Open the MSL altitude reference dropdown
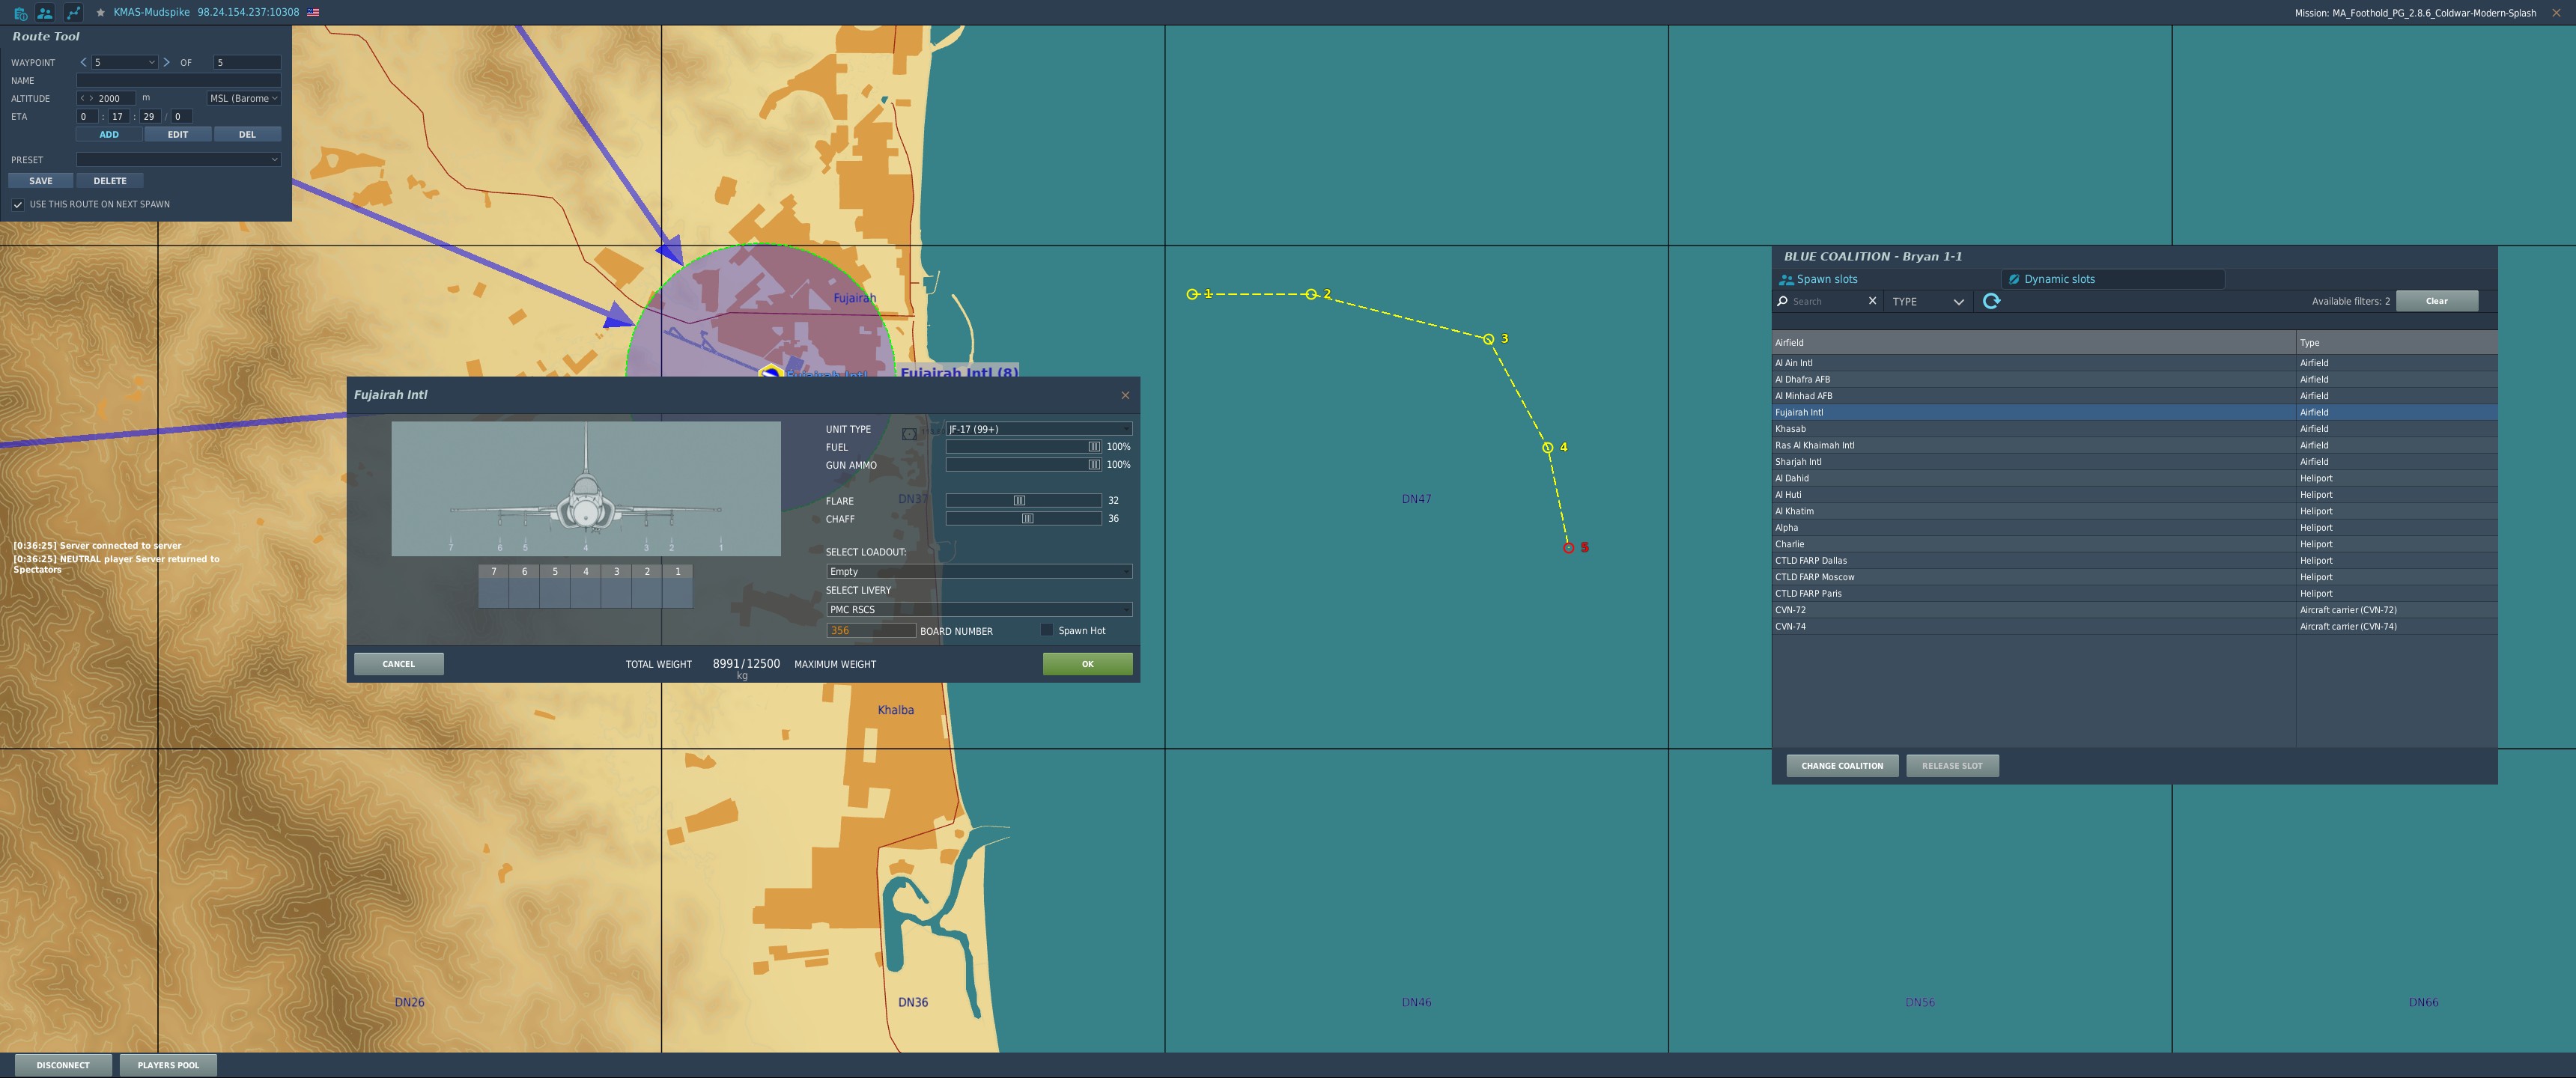 tap(243, 98)
